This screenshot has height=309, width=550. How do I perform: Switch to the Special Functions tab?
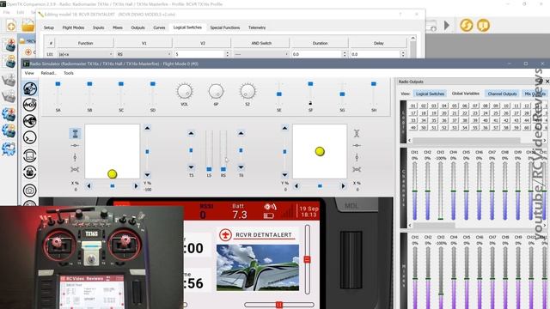(225, 27)
